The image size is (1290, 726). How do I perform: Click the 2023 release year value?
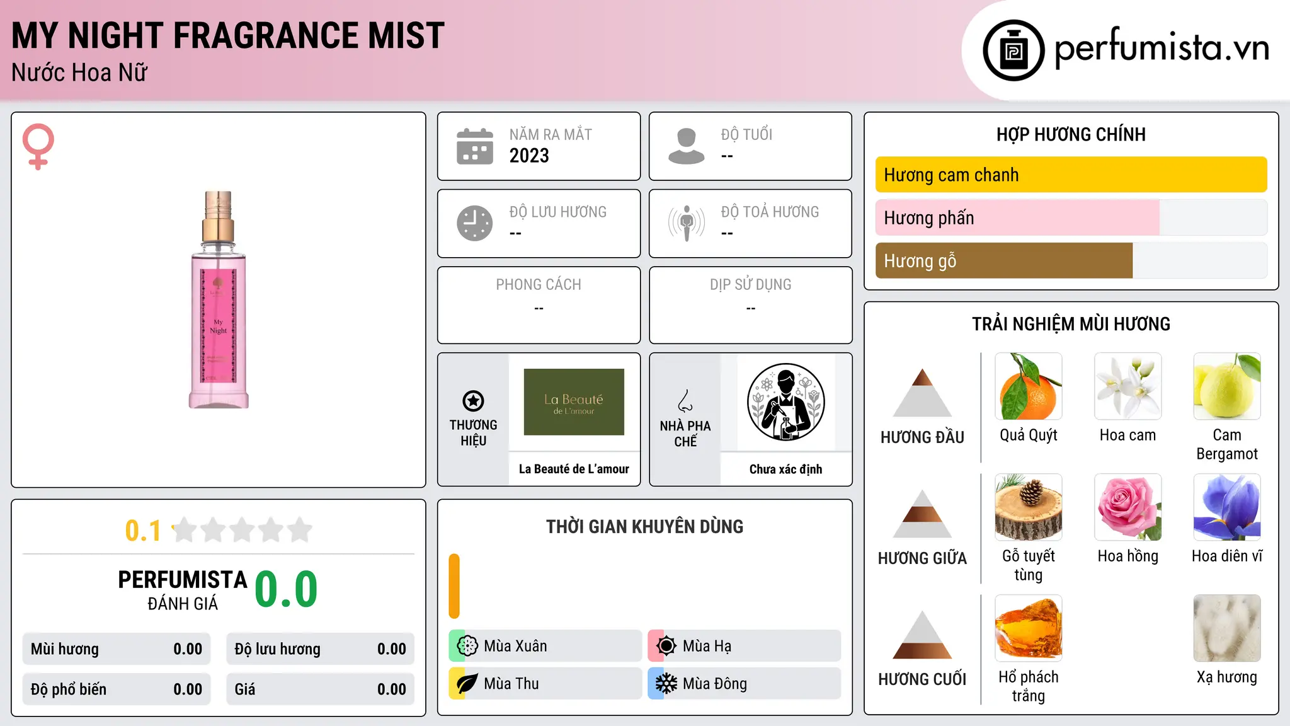529,156
